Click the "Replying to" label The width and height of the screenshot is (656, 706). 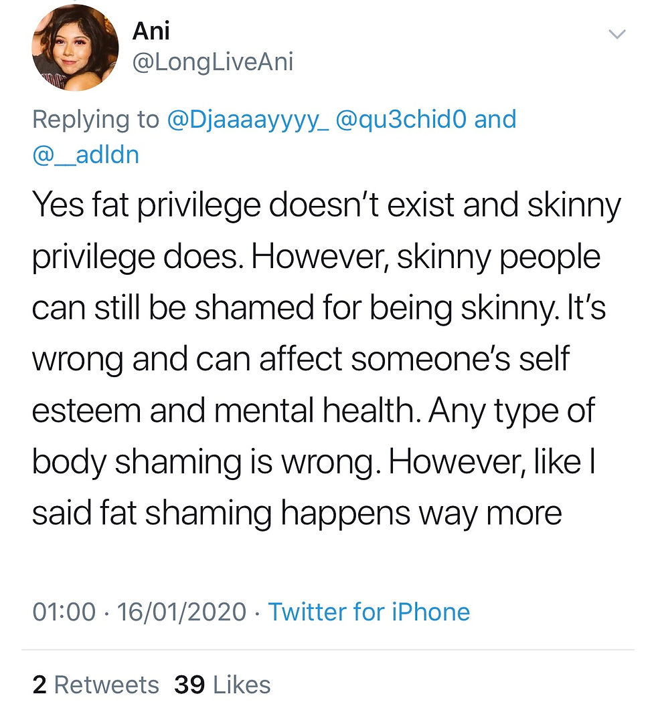coord(96,120)
